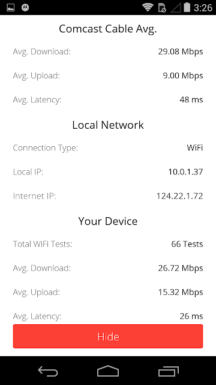This screenshot has width=216, height=385.
Task: Tap the Connection Type WiFi value
Action: tap(194, 148)
